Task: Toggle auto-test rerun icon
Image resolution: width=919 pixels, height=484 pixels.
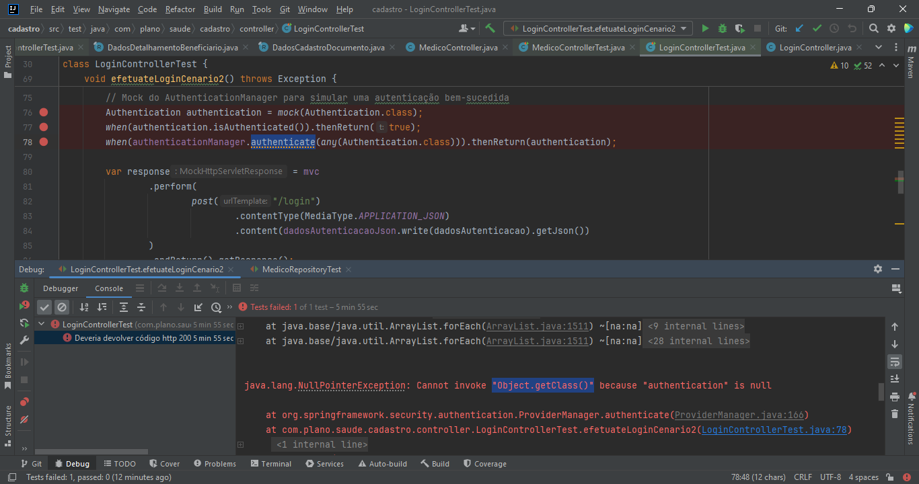Action: tap(24, 323)
